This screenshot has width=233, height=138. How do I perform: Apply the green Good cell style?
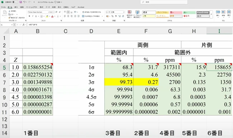(x=189, y=13)
